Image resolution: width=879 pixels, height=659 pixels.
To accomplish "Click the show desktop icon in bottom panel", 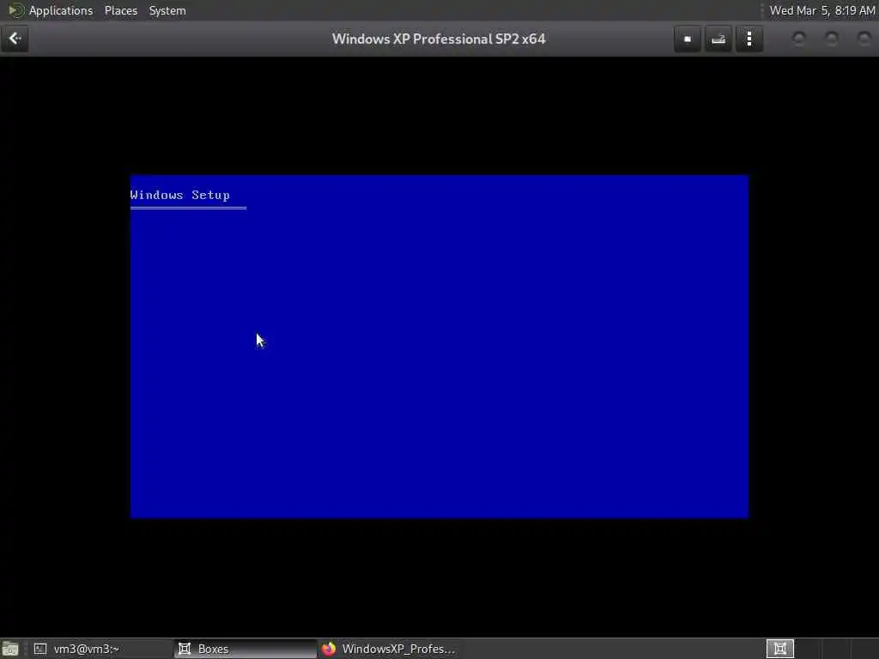I will (10, 649).
